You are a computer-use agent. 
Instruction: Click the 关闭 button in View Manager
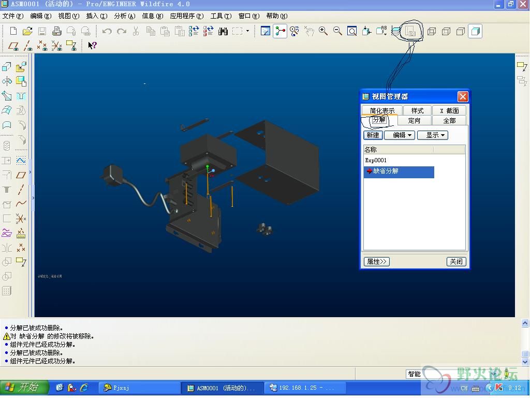click(x=457, y=262)
